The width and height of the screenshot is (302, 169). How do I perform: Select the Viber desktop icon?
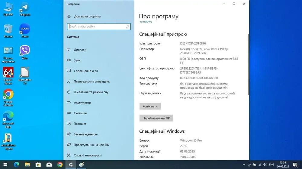pyautogui.click(x=25, y=51)
